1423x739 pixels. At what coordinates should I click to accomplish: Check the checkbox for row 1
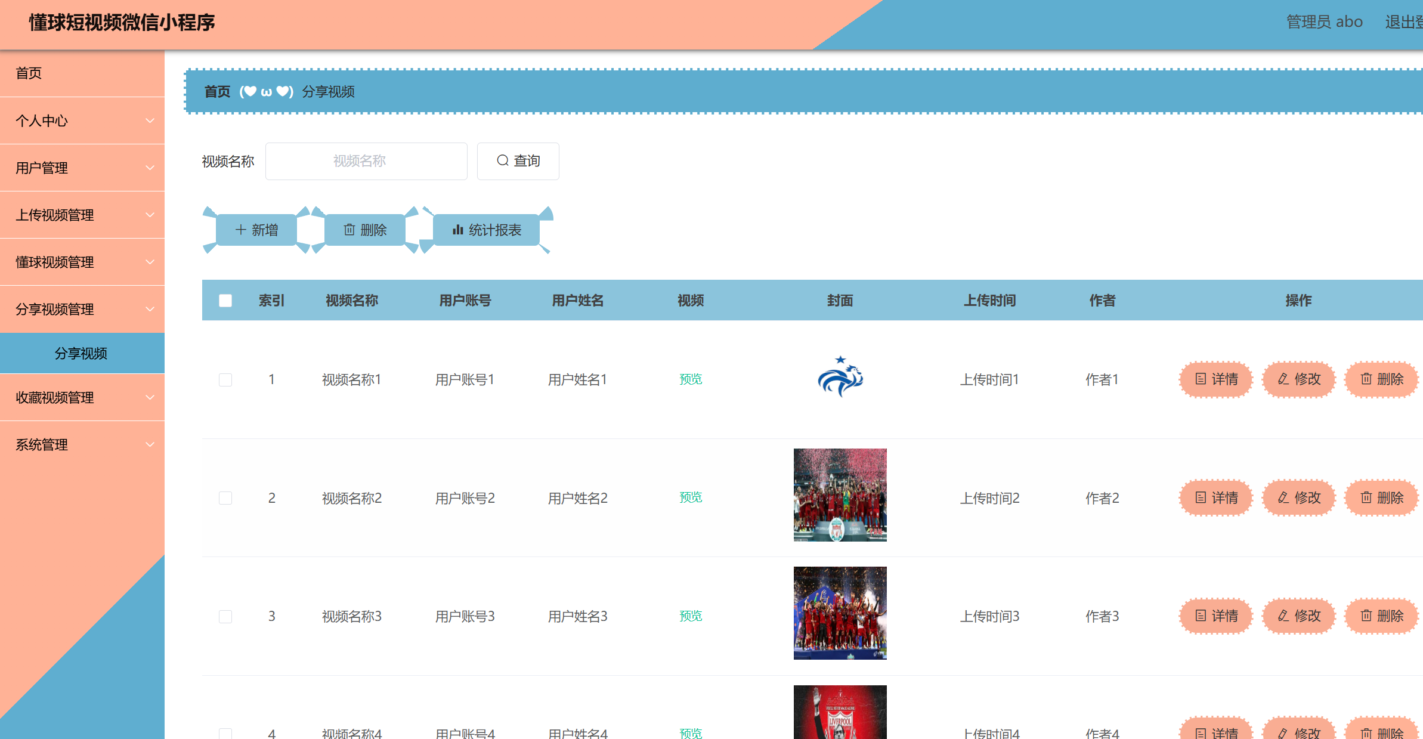point(225,380)
